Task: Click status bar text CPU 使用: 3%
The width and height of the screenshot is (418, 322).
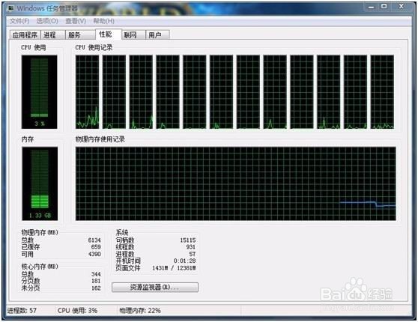Action: coord(77,311)
